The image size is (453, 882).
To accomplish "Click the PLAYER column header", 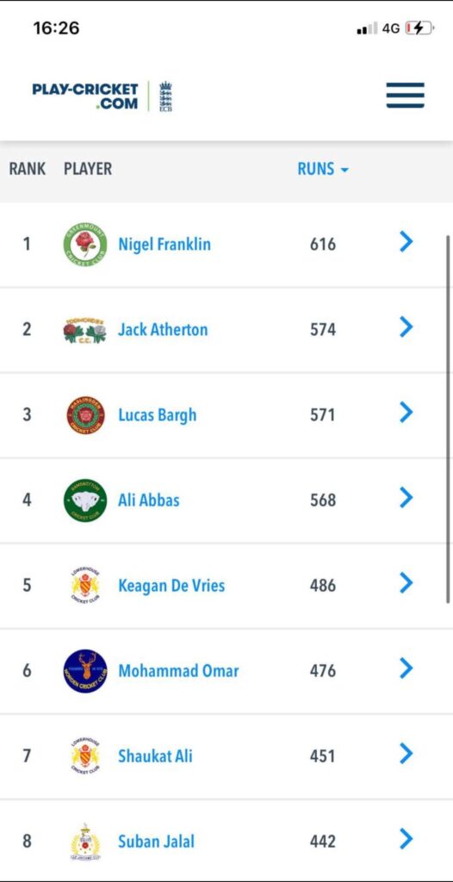I will coord(88,169).
